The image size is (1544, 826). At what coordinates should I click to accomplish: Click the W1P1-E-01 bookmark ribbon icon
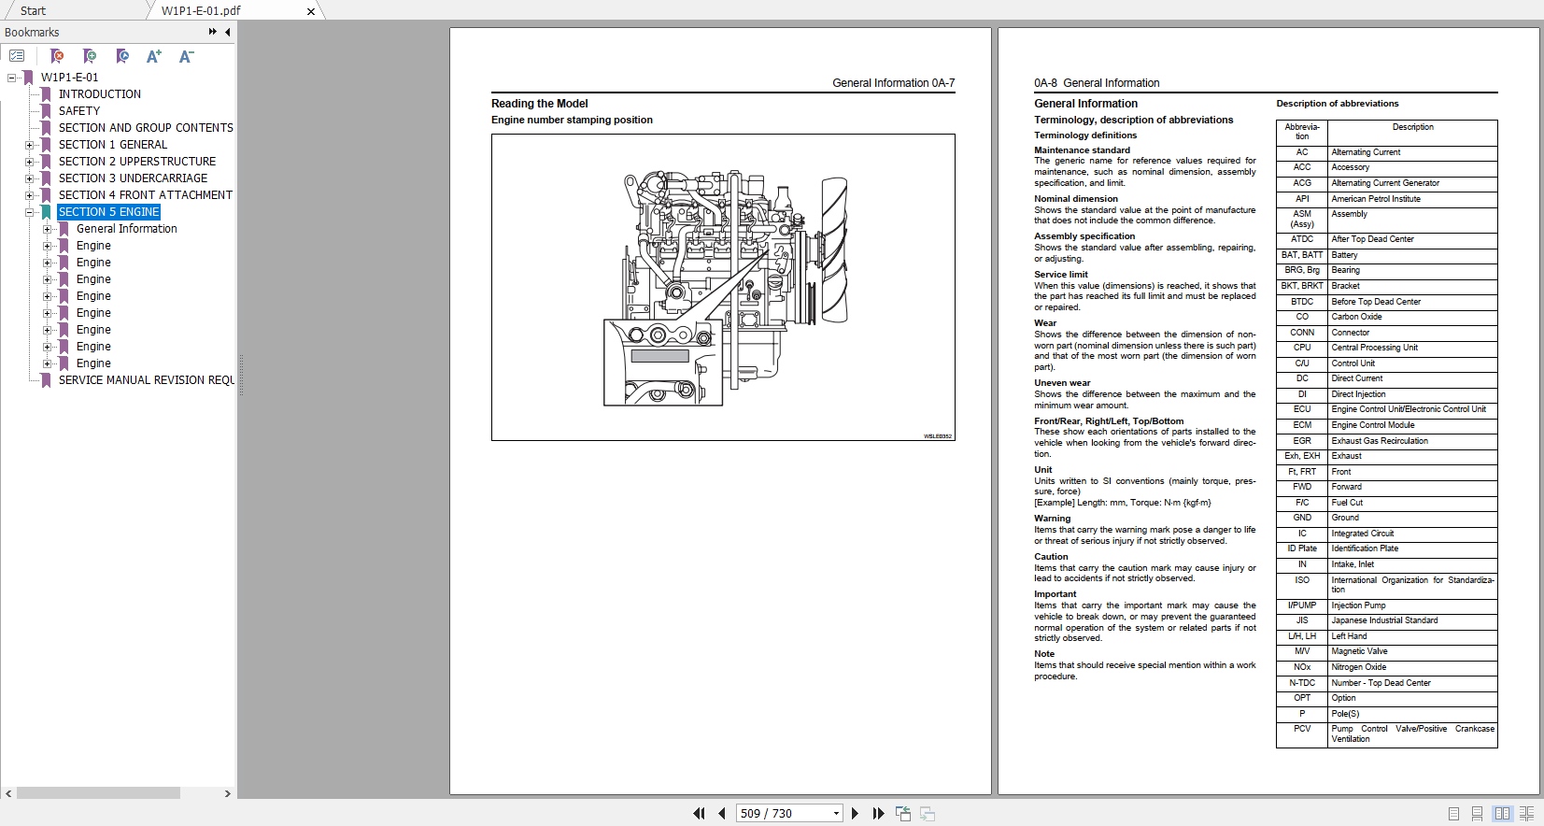tap(28, 78)
